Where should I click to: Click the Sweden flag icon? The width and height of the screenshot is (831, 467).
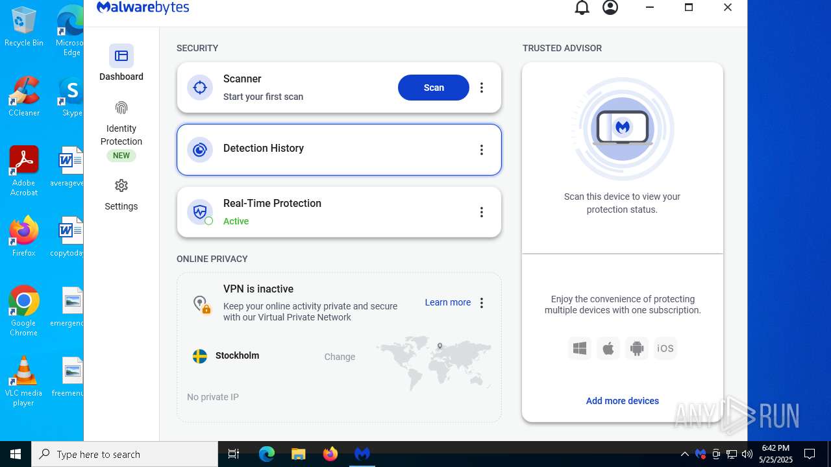(x=200, y=356)
